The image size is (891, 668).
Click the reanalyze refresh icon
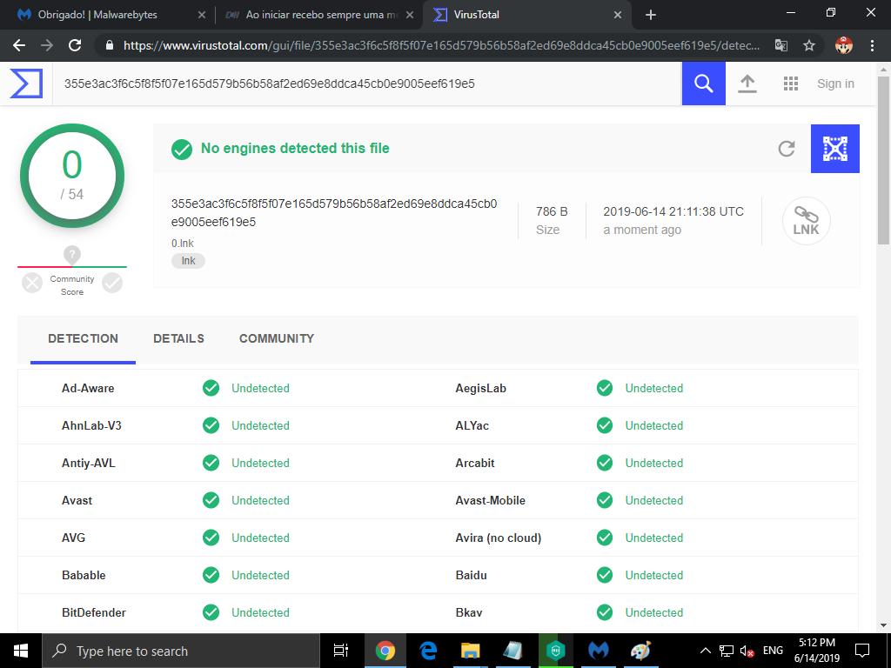(x=787, y=149)
